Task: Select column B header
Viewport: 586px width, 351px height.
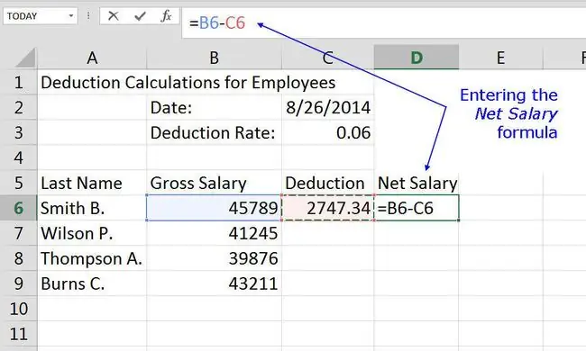Action: (215, 58)
